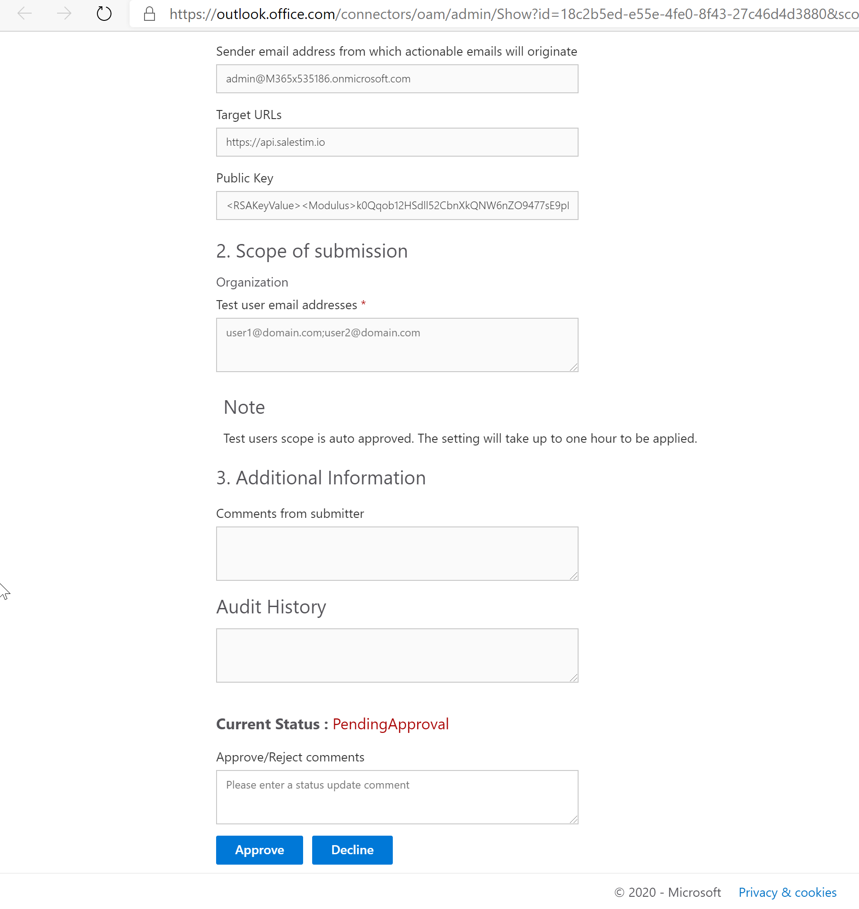The image size is (859, 909).
Task: Click the Target URLs field
Action: coord(396,142)
